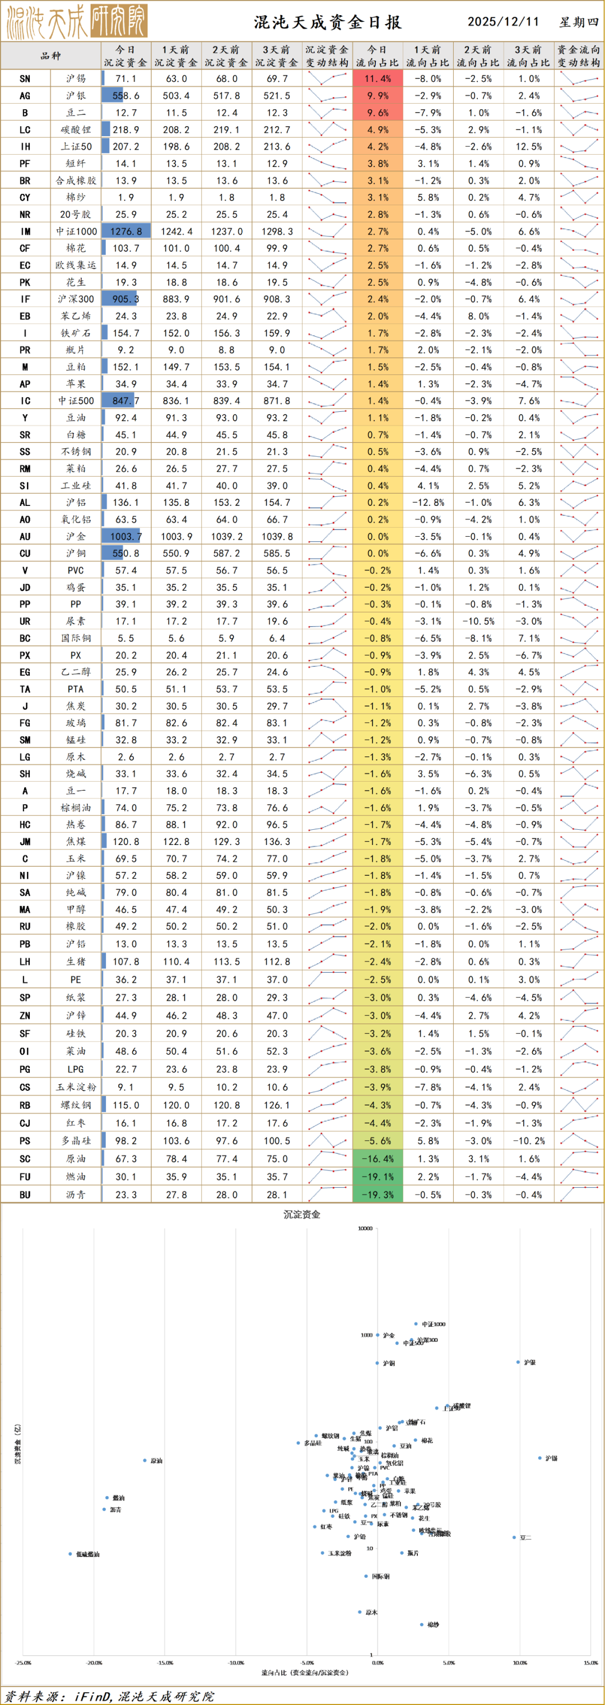Select the date 2025/12/11

click(503, 22)
